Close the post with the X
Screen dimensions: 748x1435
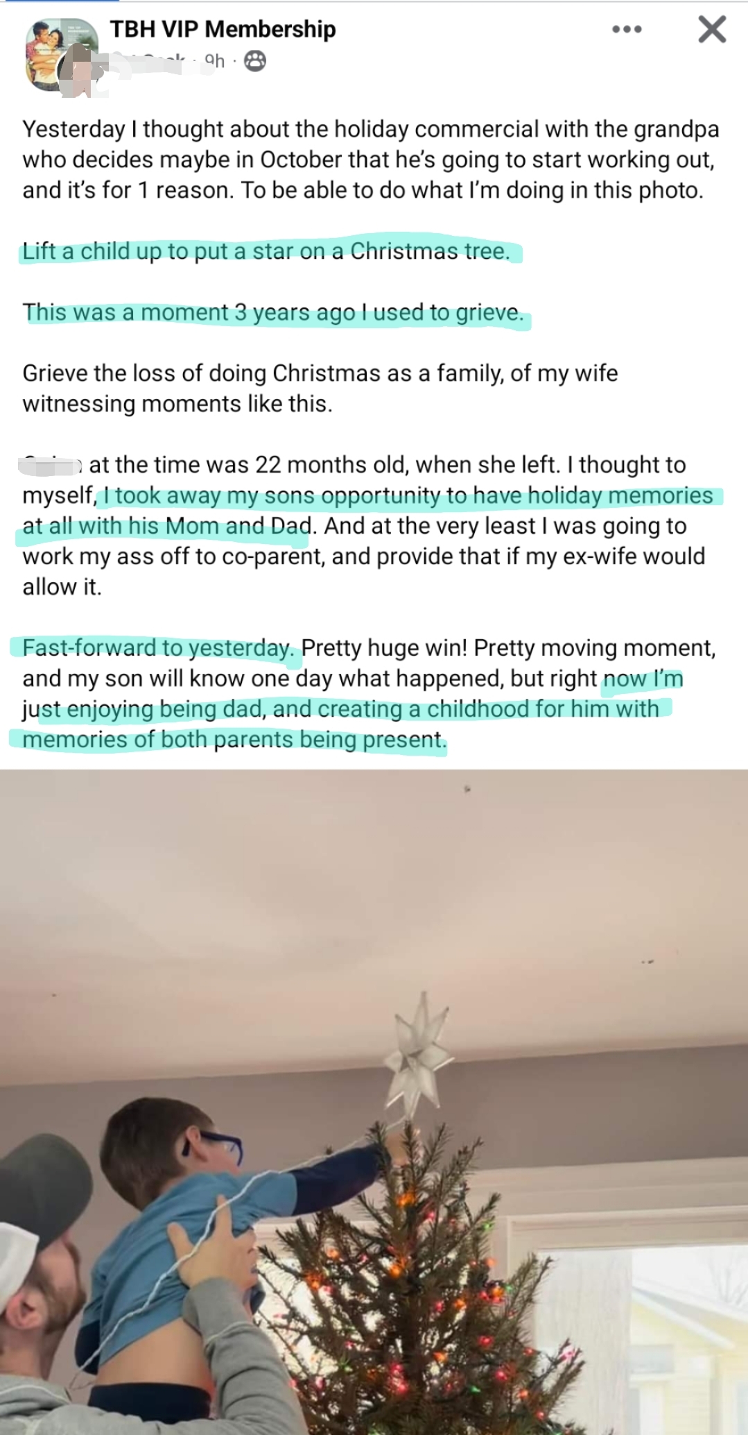[x=712, y=29]
